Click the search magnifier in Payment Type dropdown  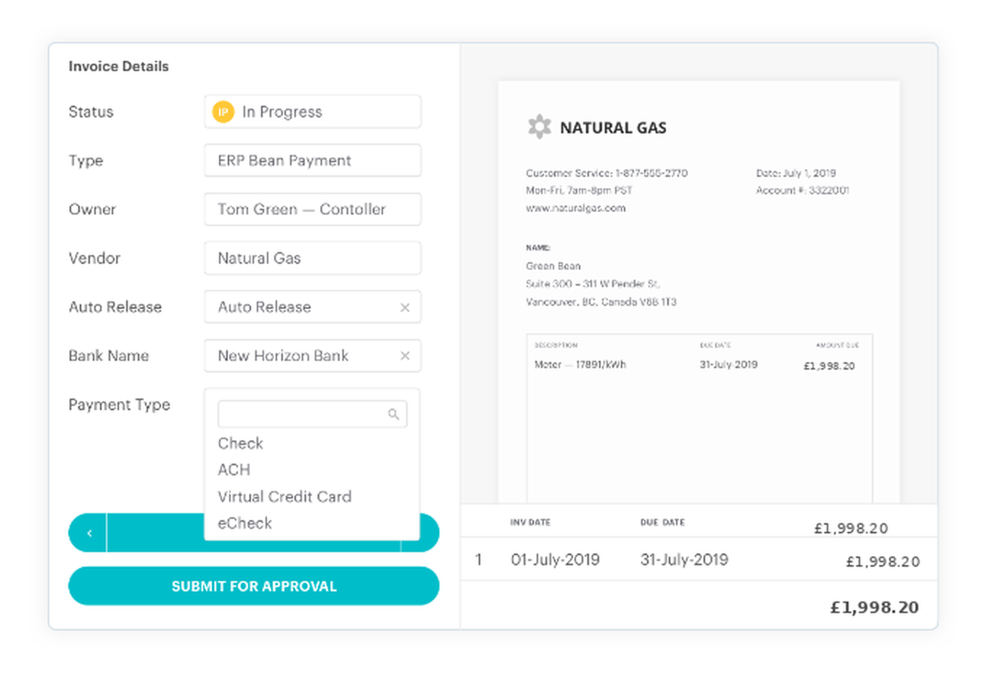coord(394,414)
